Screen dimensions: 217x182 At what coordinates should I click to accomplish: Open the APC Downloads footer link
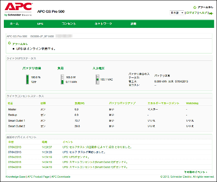tap(61, 177)
